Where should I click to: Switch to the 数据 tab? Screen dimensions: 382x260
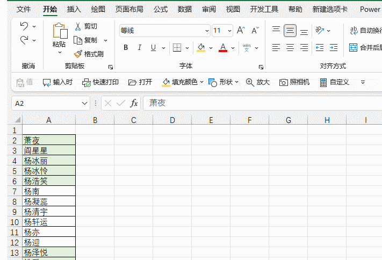(x=185, y=9)
